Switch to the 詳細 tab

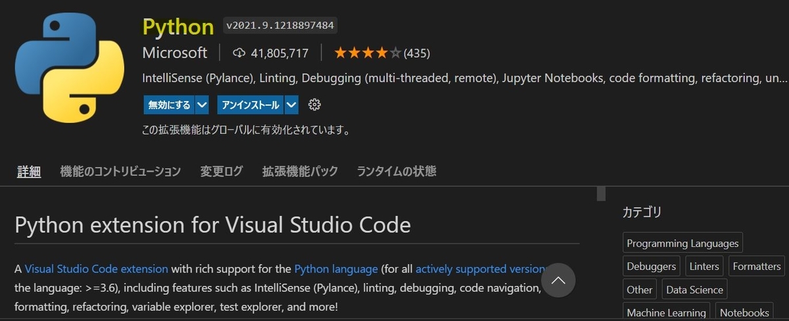(x=29, y=171)
